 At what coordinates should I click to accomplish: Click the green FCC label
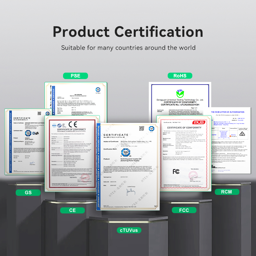tap(184, 210)
